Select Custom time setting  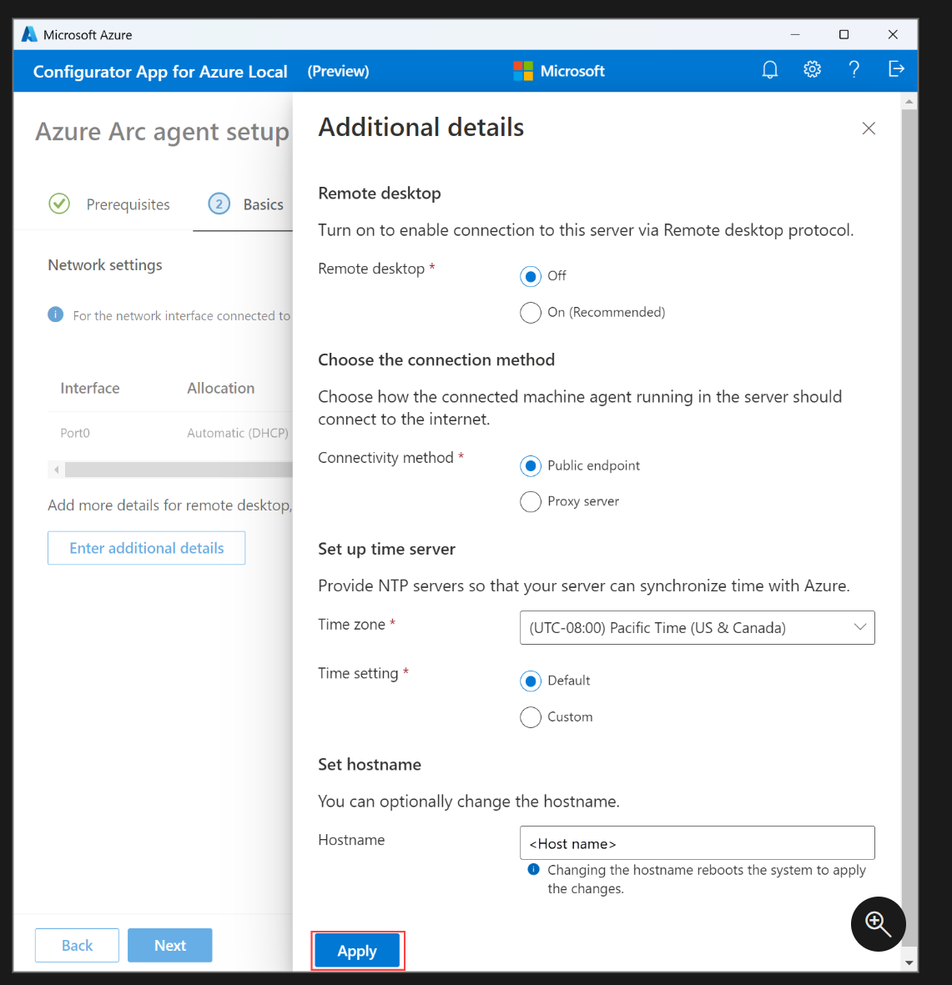pyautogui.click(x=531, y=716)
